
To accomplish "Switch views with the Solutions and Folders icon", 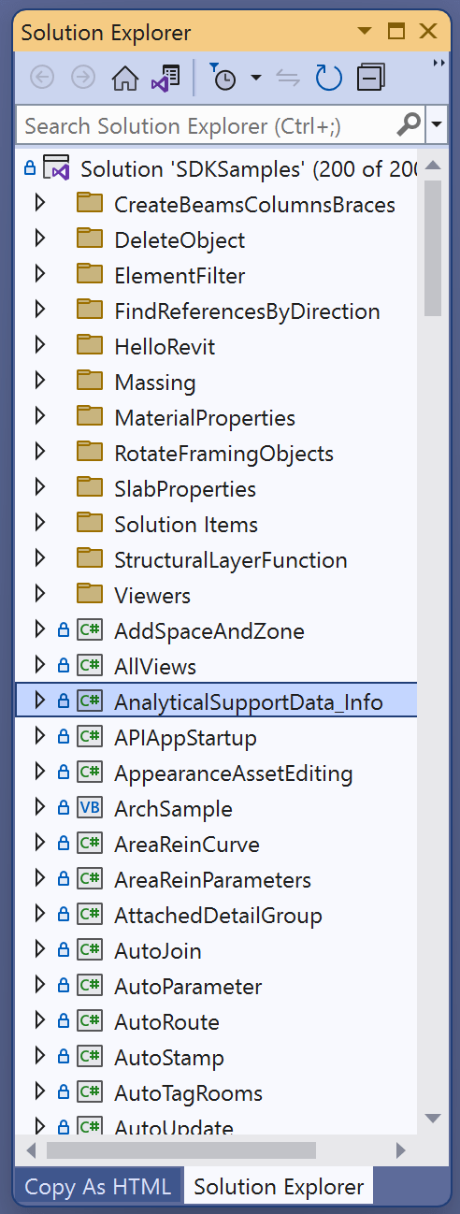I will 165,78.
